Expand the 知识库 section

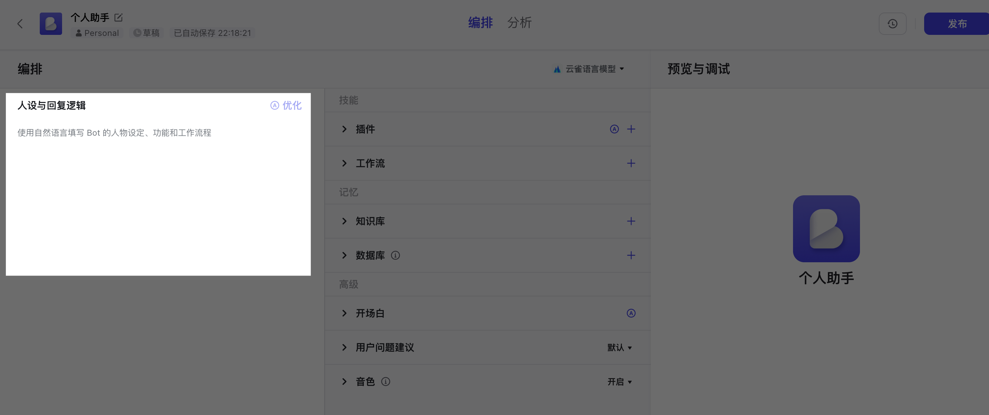345,221
